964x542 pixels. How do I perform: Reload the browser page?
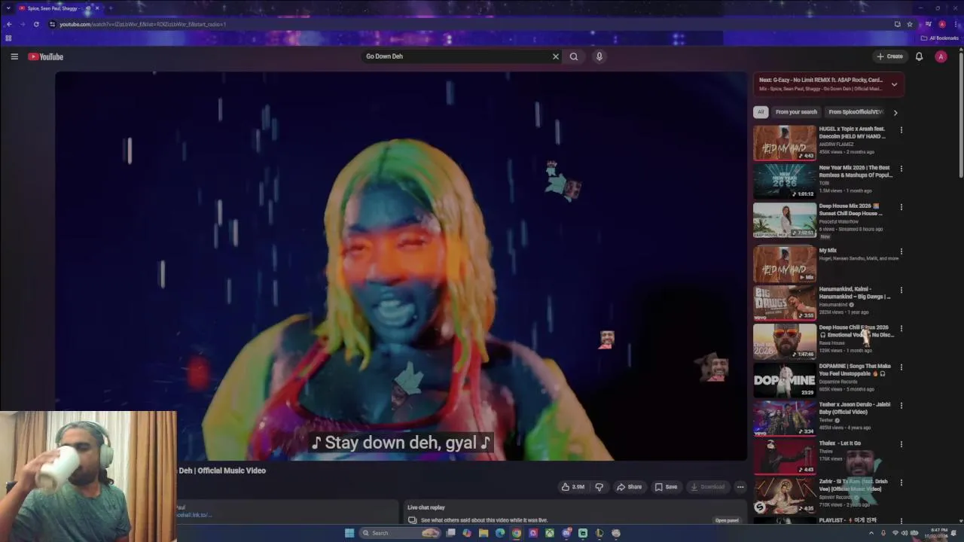tap(36, 24)
